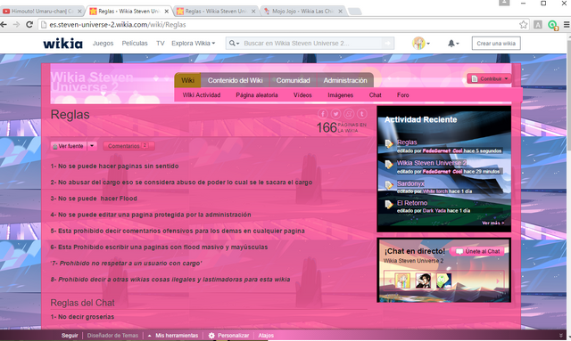571x341 pixels.
Task: Open Juegos in top navigation
Action: 103,44
